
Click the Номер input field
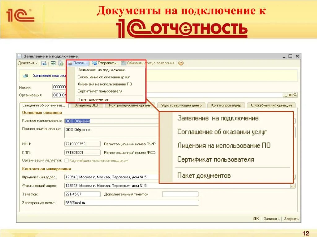59,87
